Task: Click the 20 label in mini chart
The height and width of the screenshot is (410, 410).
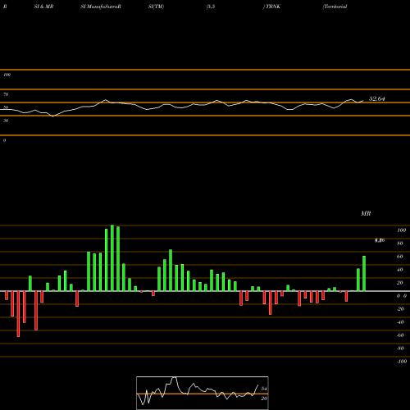Action: [x=264, y=399]
